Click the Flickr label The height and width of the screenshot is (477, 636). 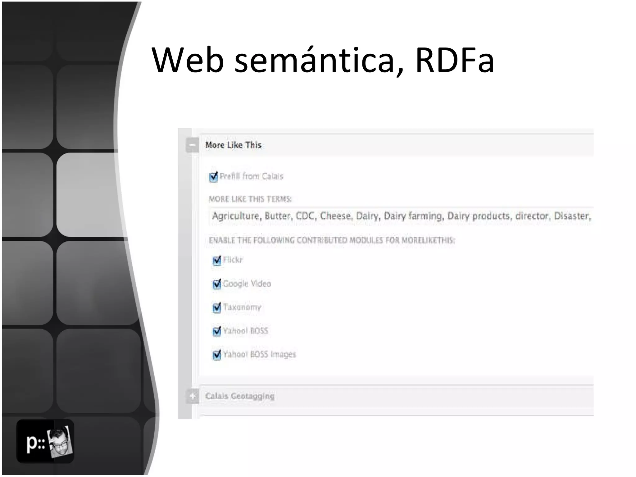[x=233, y=260]
